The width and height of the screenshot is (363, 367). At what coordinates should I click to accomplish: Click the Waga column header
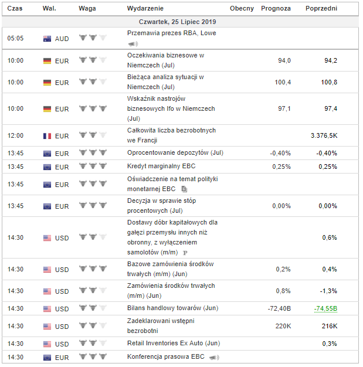[x=86, y=9]
